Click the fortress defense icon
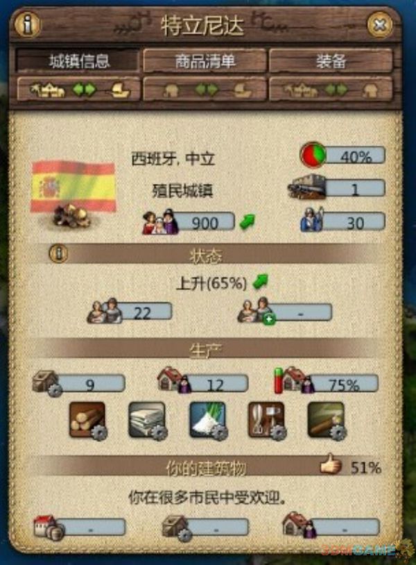 coord(307,187)
